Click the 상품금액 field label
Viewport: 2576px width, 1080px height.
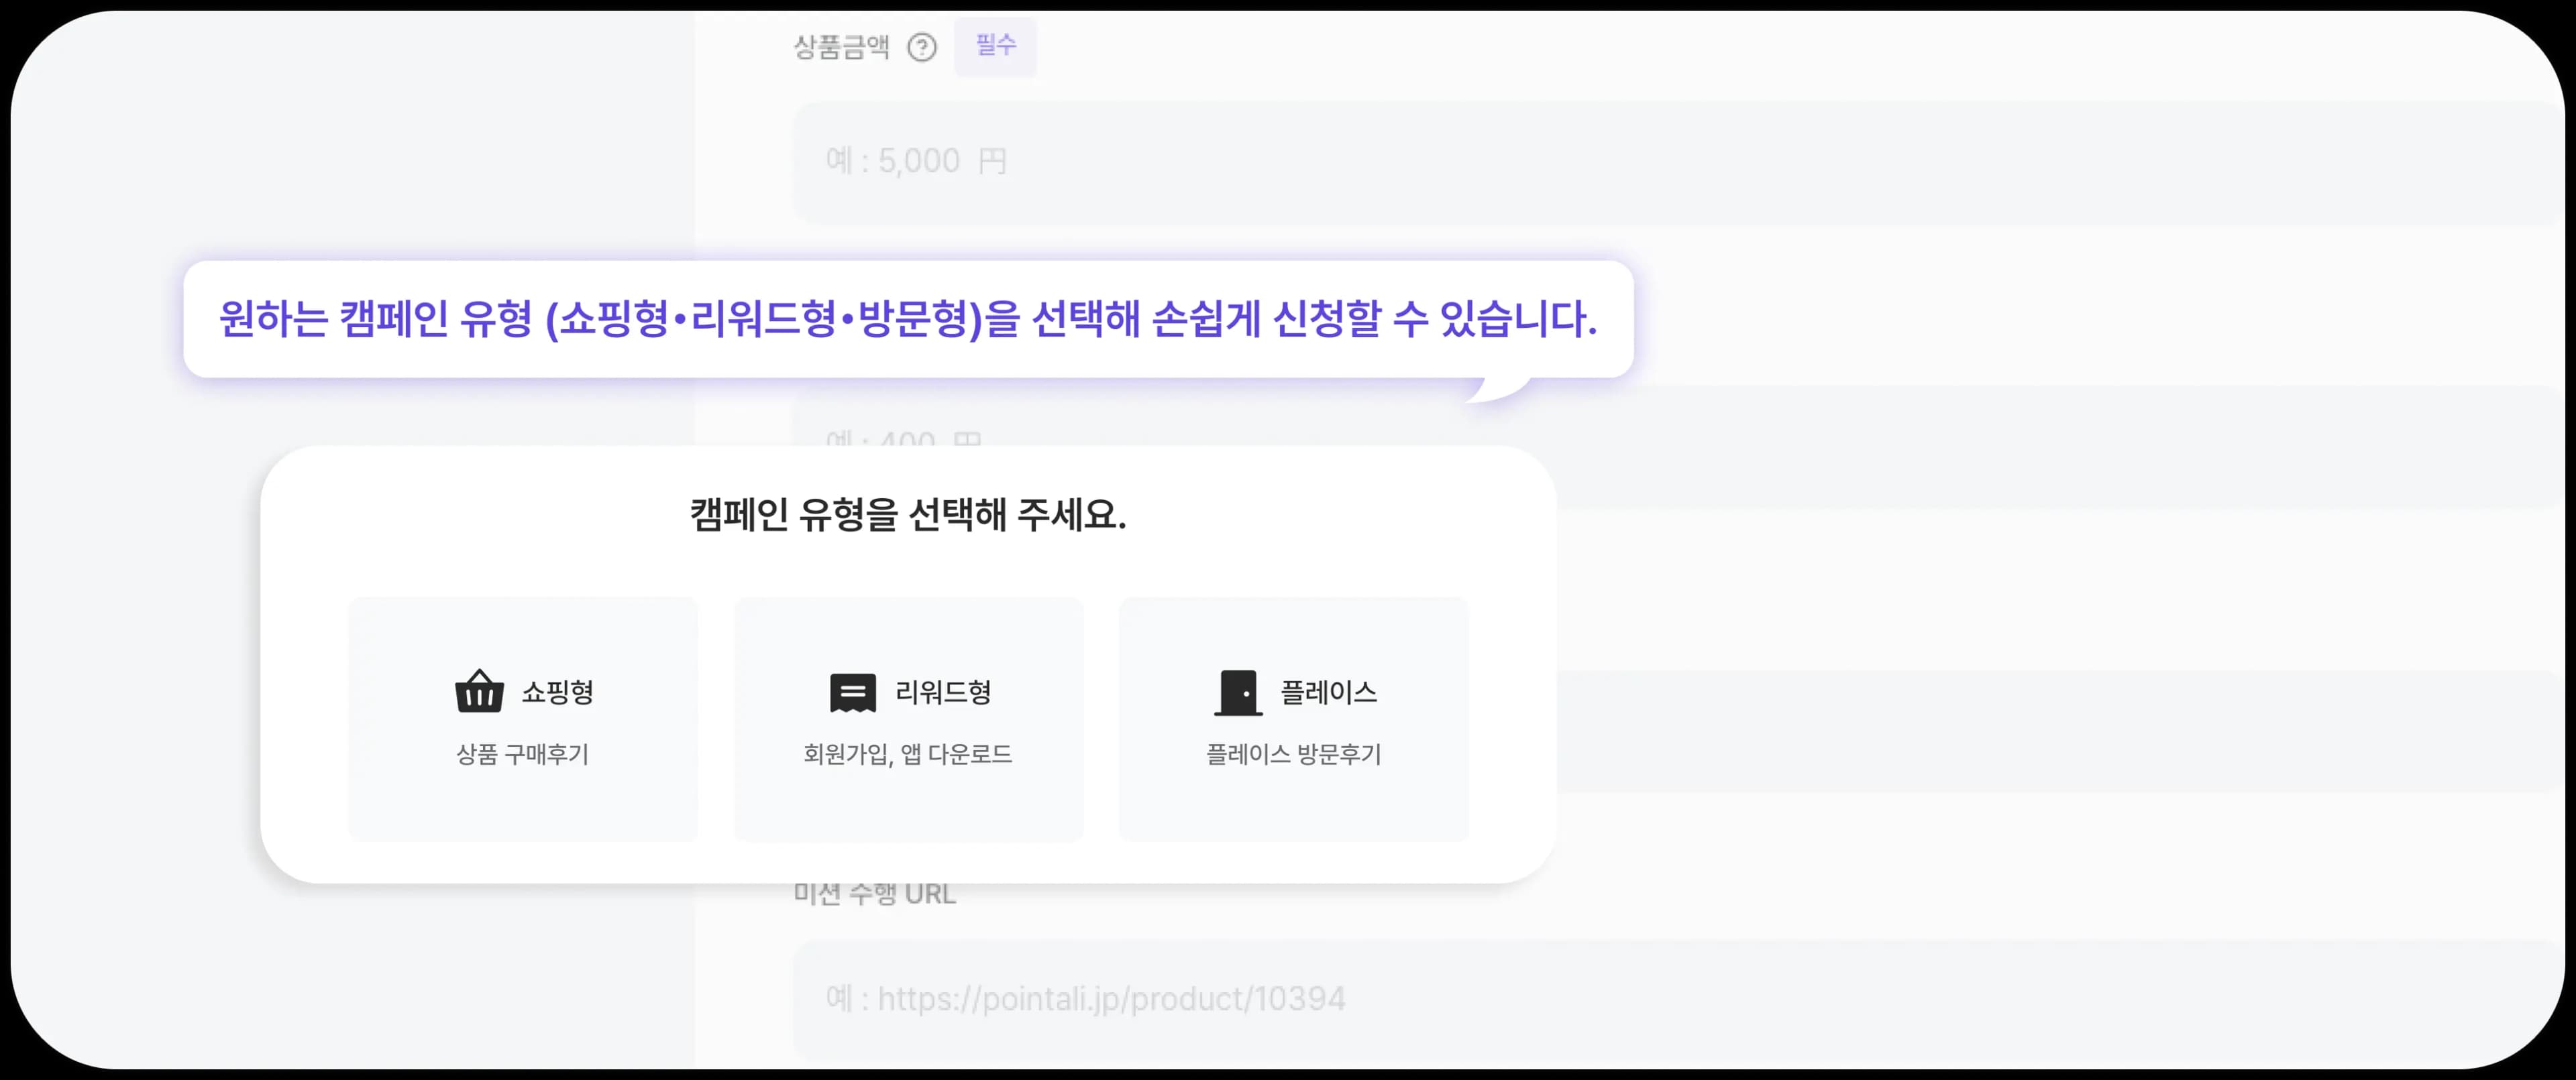click(841, 47)
